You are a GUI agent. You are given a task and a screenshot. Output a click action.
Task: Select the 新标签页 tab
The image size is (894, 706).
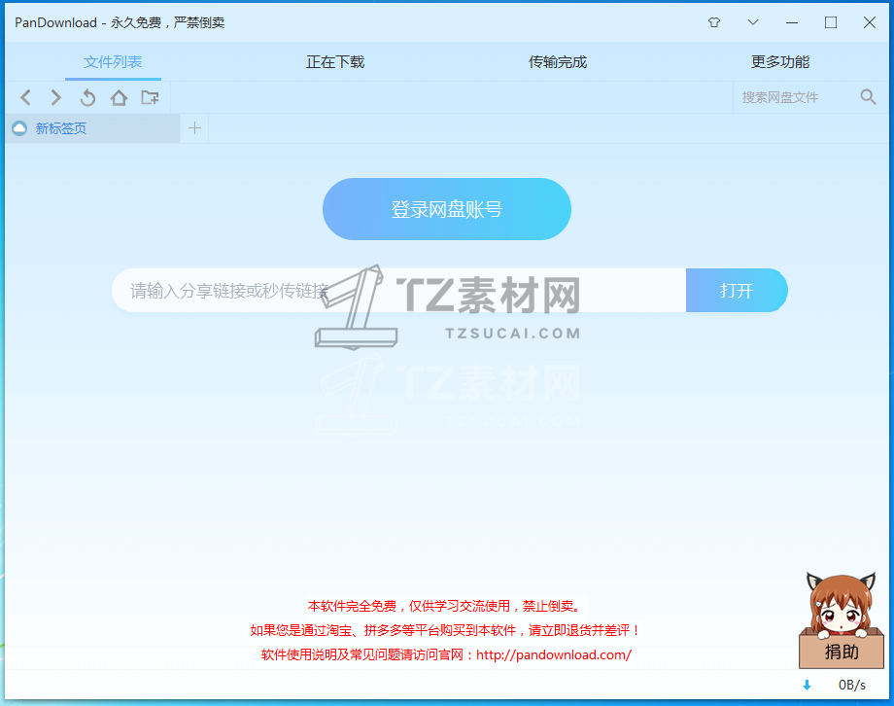point(92,128)
